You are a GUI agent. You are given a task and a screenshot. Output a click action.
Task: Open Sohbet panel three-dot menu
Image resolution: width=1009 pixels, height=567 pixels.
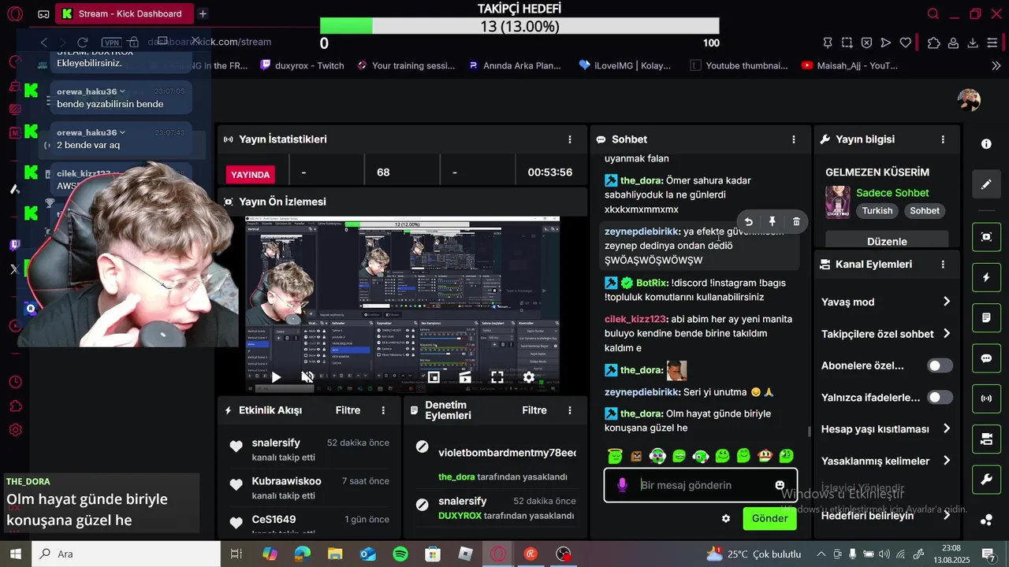(794, 139)
